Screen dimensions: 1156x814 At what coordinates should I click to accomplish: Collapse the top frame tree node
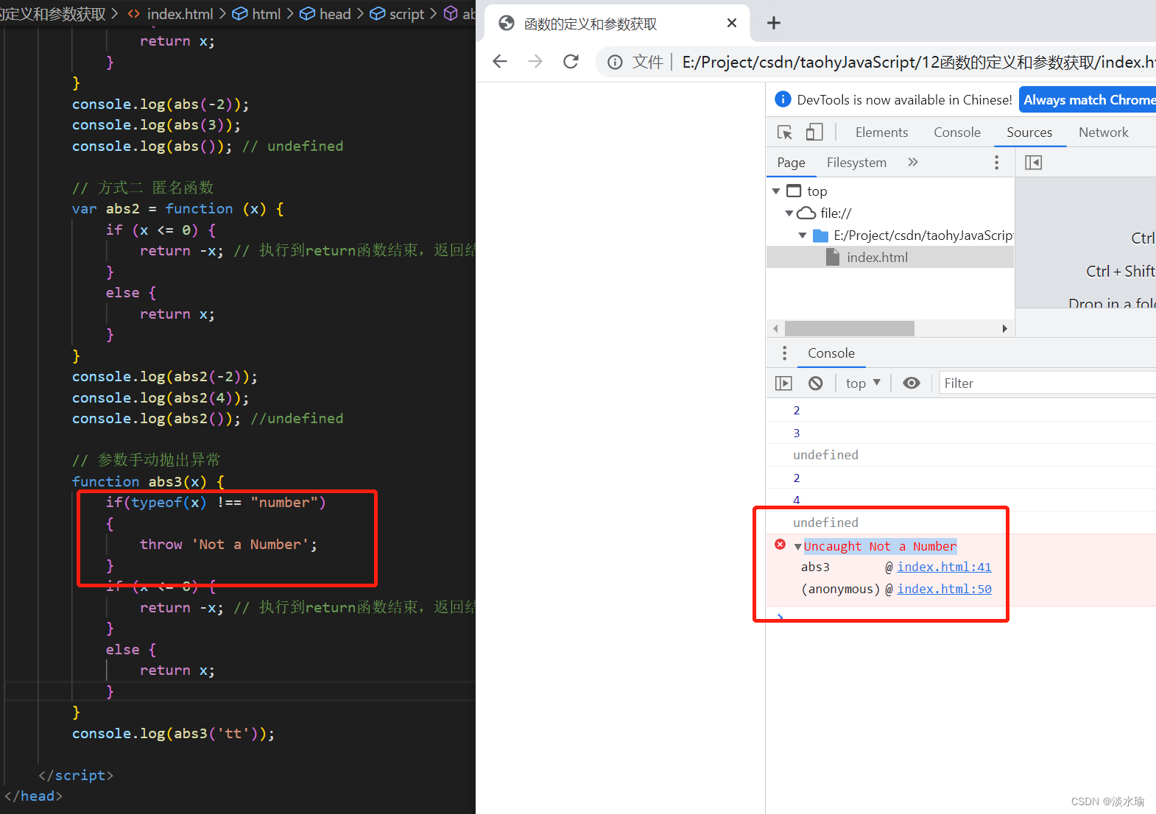tap(776, 191)
